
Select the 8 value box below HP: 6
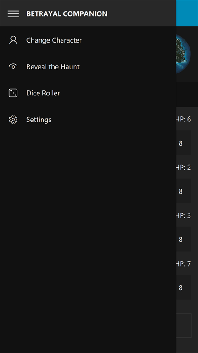click(x=183, y=143)
